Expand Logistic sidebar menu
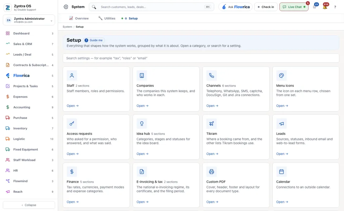The image size is (344, 211). tap(29, 139)
